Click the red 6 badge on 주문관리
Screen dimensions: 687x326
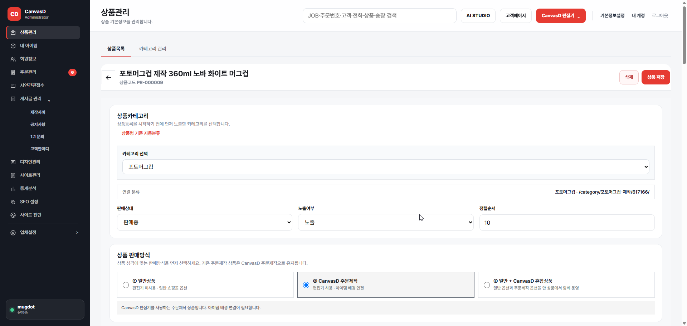click(x=72, y=72)
